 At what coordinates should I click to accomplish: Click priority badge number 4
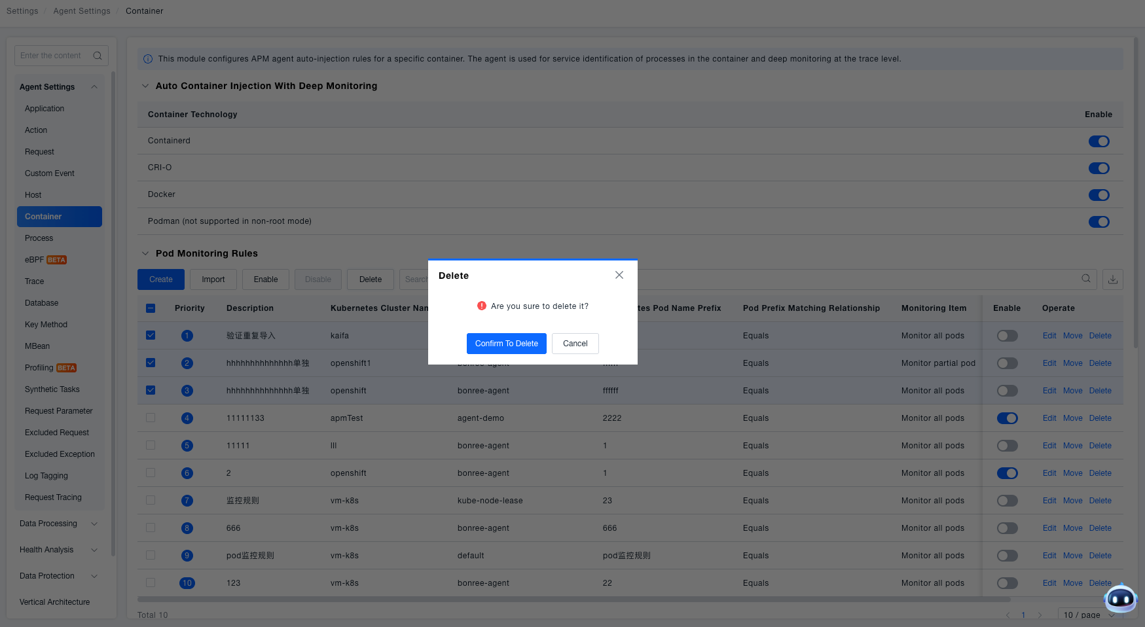tap(187, 418)
